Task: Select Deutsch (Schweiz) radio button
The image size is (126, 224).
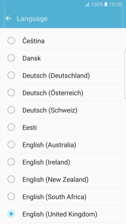Action: [11, 110]
